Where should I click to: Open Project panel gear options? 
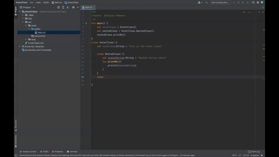[73, 7]
